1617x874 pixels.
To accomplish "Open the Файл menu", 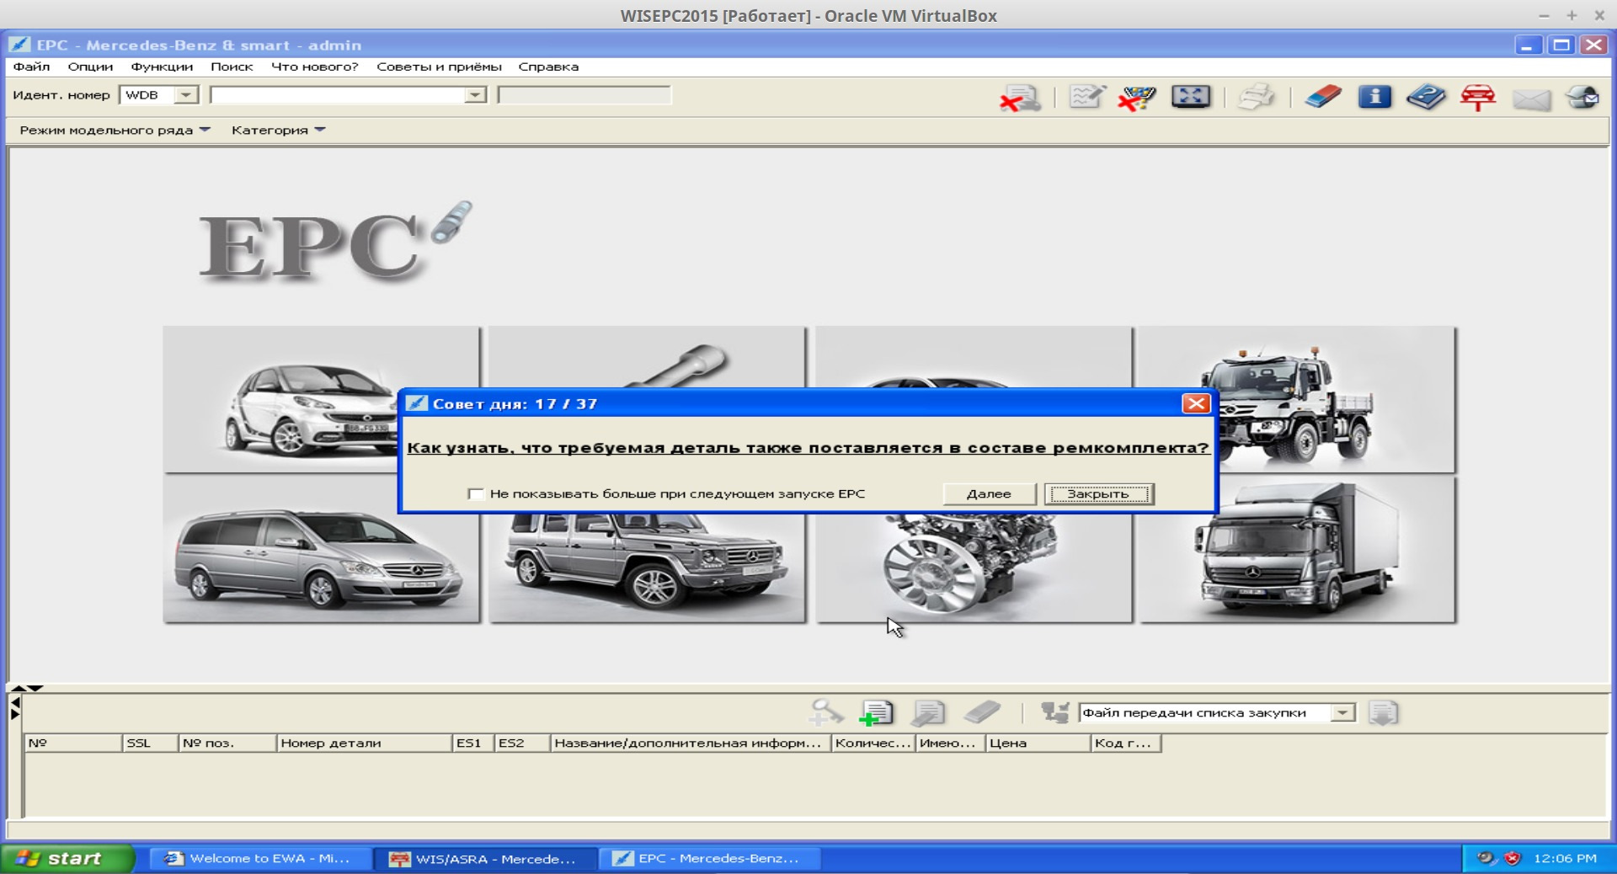I will (x=31, y=67).
